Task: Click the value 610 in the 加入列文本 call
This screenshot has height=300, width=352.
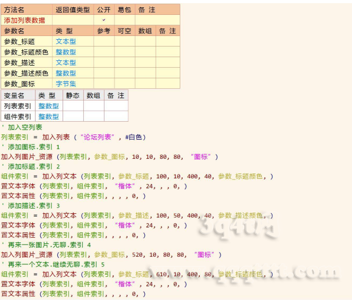Action: (x=161, y=274)
